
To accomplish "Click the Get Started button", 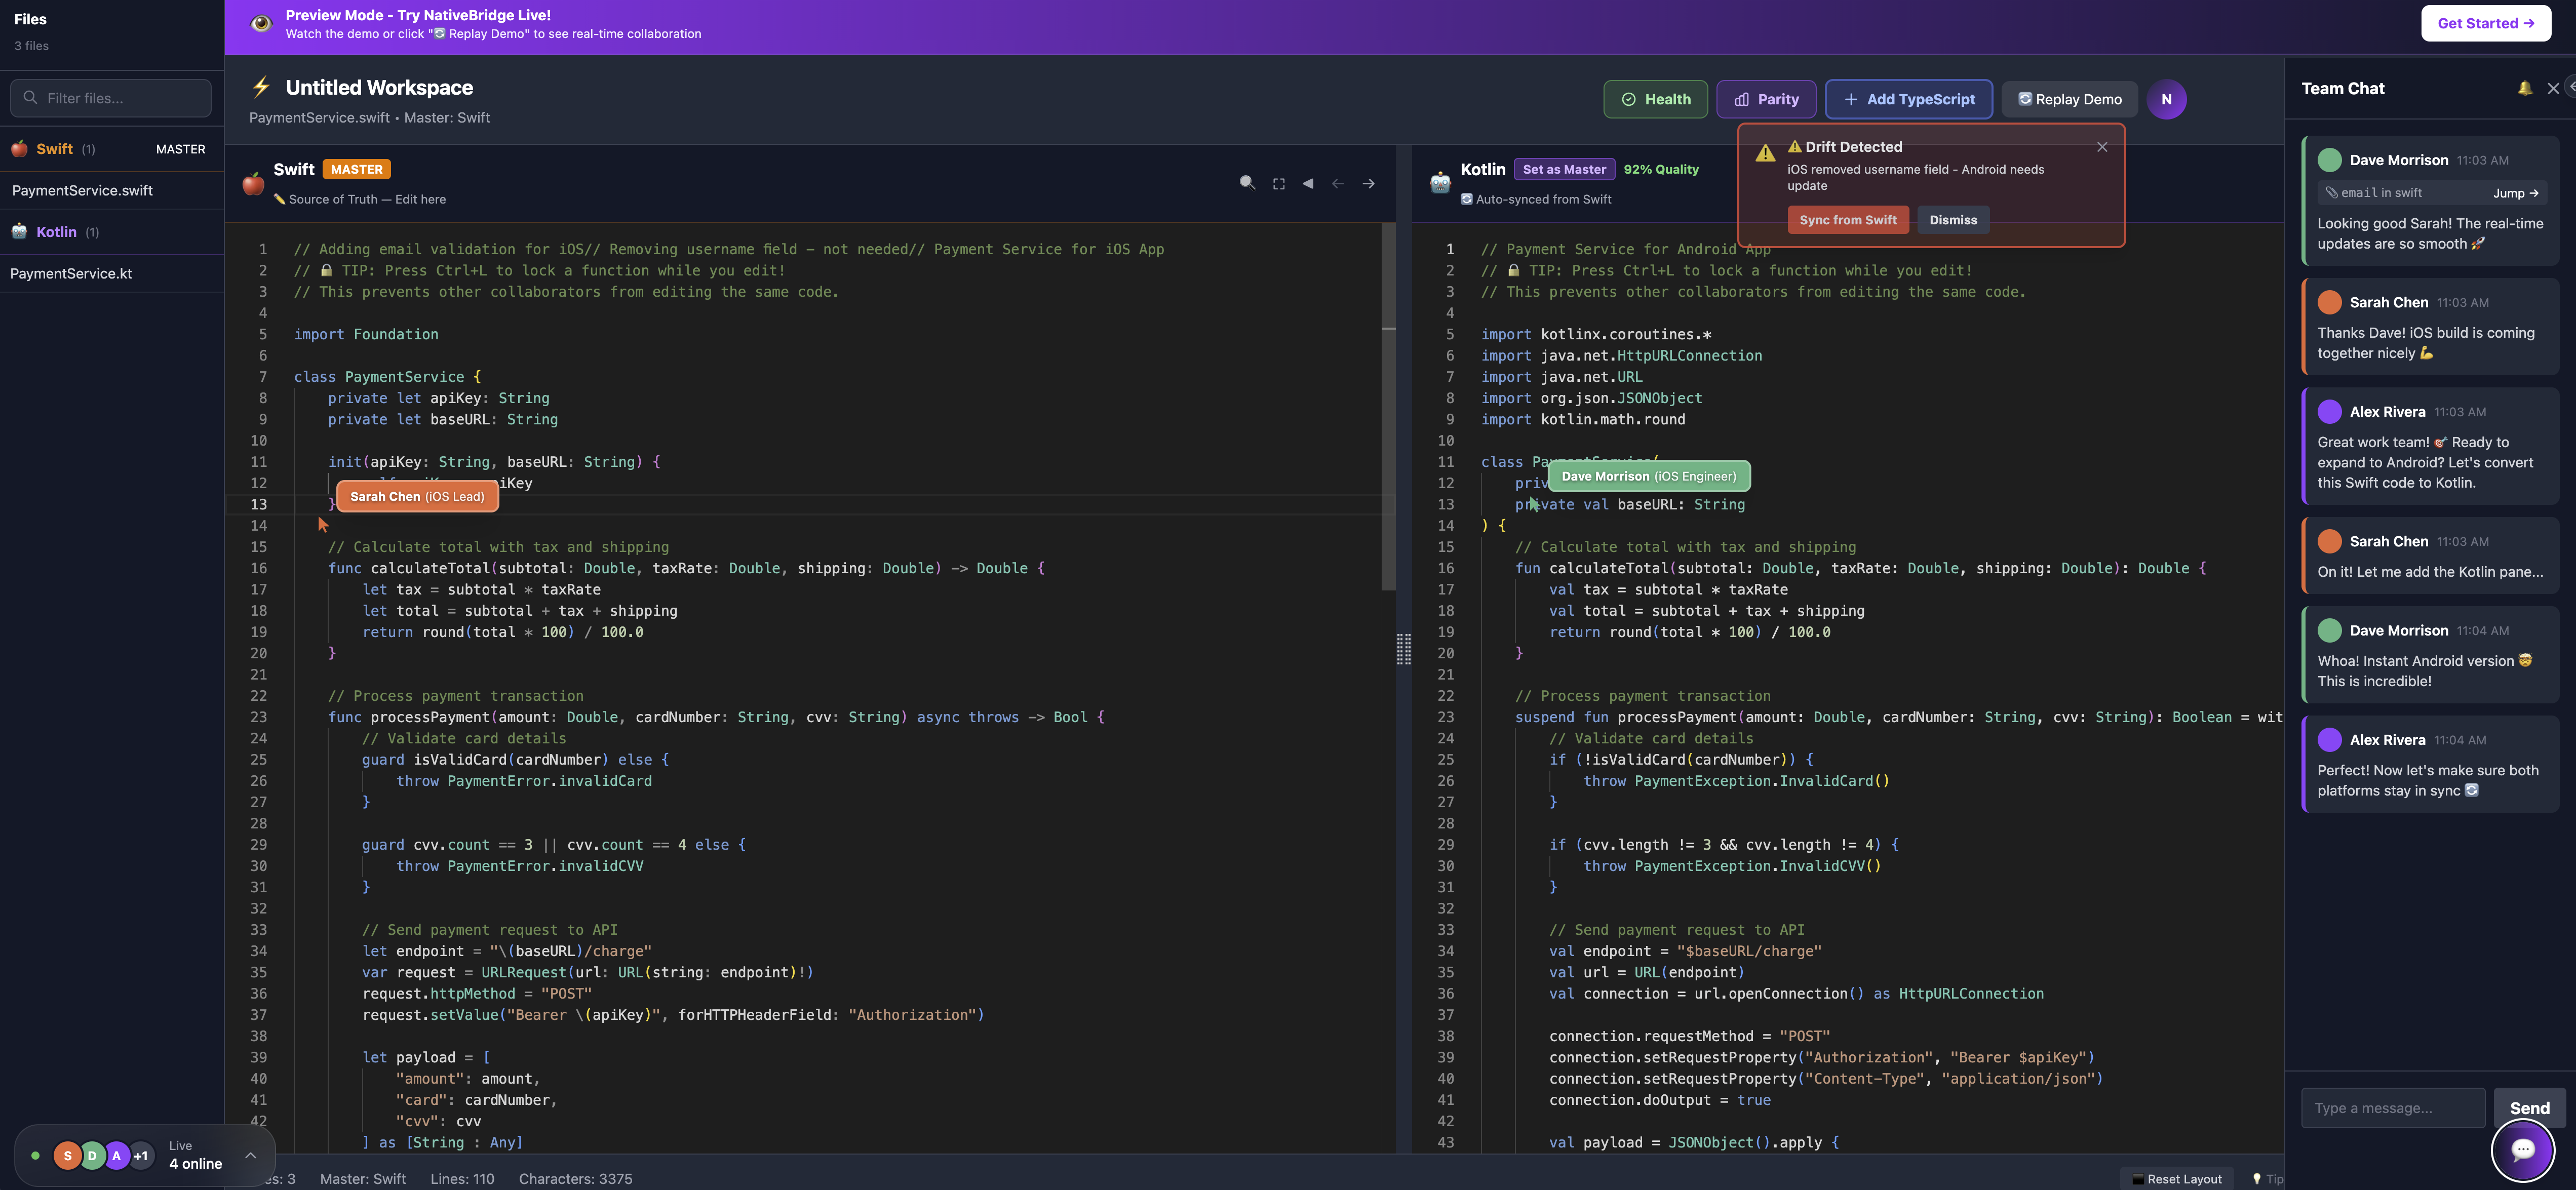I will point(2485,22).
